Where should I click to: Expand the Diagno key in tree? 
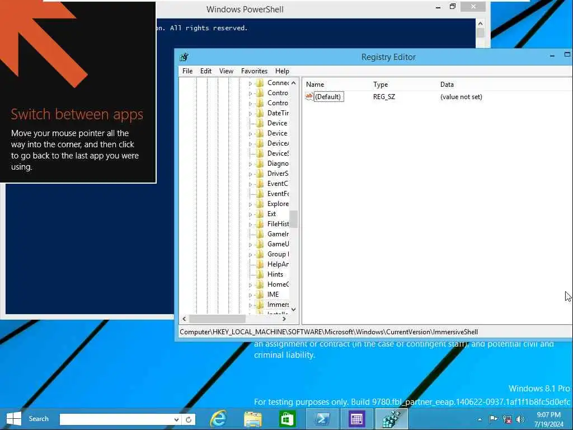[x=250, y=164]
